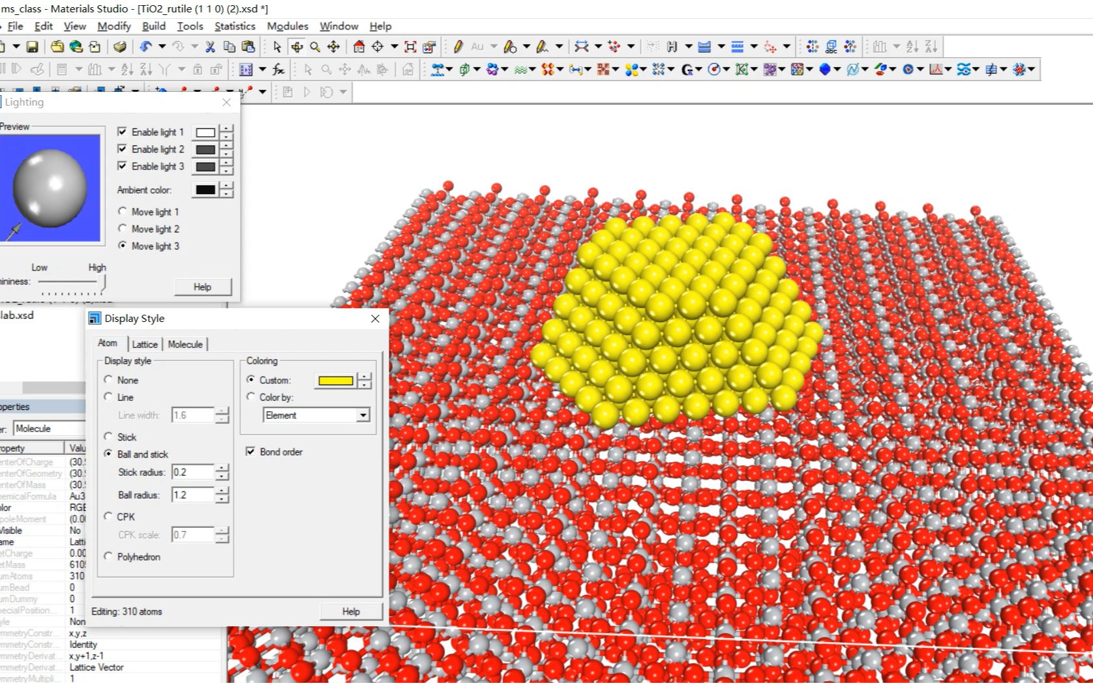Click the blue polyhedron module icon

tap(825, 70)
